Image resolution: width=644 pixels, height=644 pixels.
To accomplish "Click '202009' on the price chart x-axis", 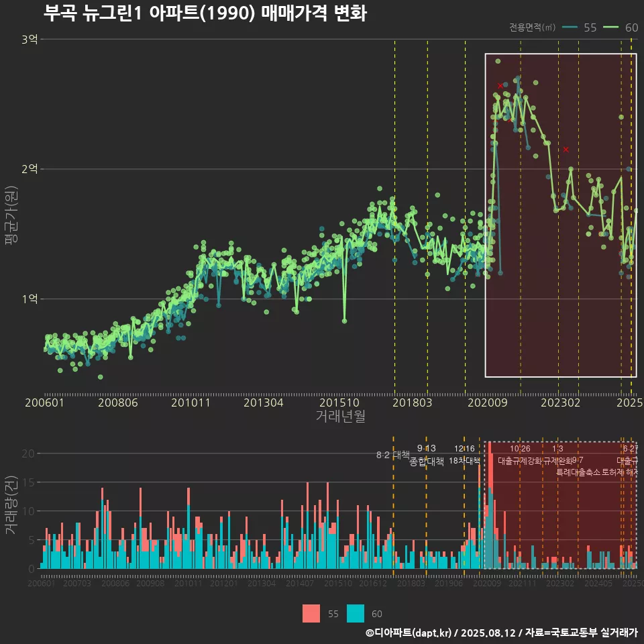I will click(x=488, y=402).
